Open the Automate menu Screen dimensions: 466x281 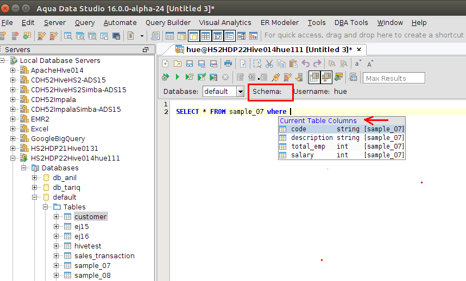tap(120, 23)
